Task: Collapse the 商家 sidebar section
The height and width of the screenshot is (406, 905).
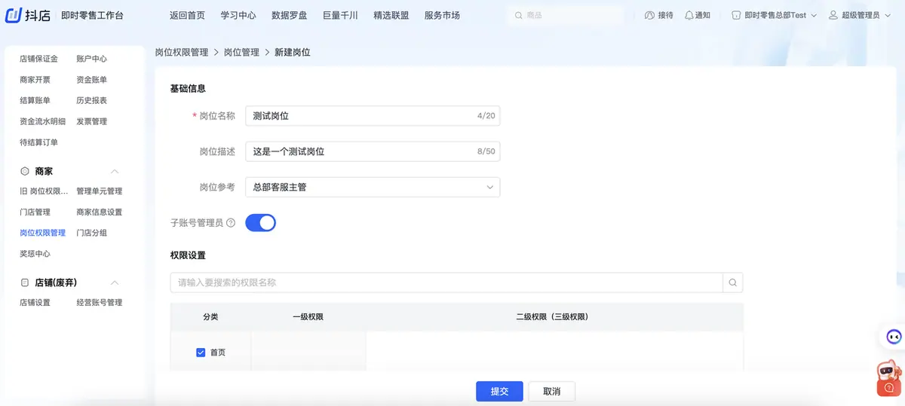Action: click(x=115, y=172)
